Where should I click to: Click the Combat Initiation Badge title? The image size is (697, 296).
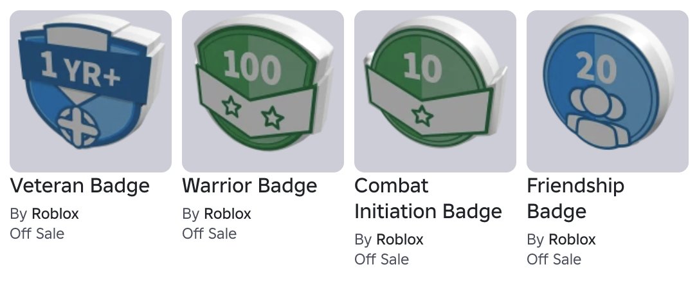pyautogui.click(x=428, y=199)
